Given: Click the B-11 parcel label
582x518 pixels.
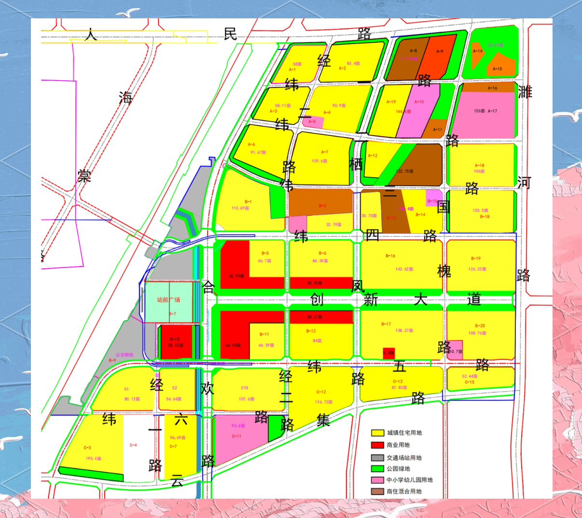Looking at the screenshot, I should tap(264, 335).
